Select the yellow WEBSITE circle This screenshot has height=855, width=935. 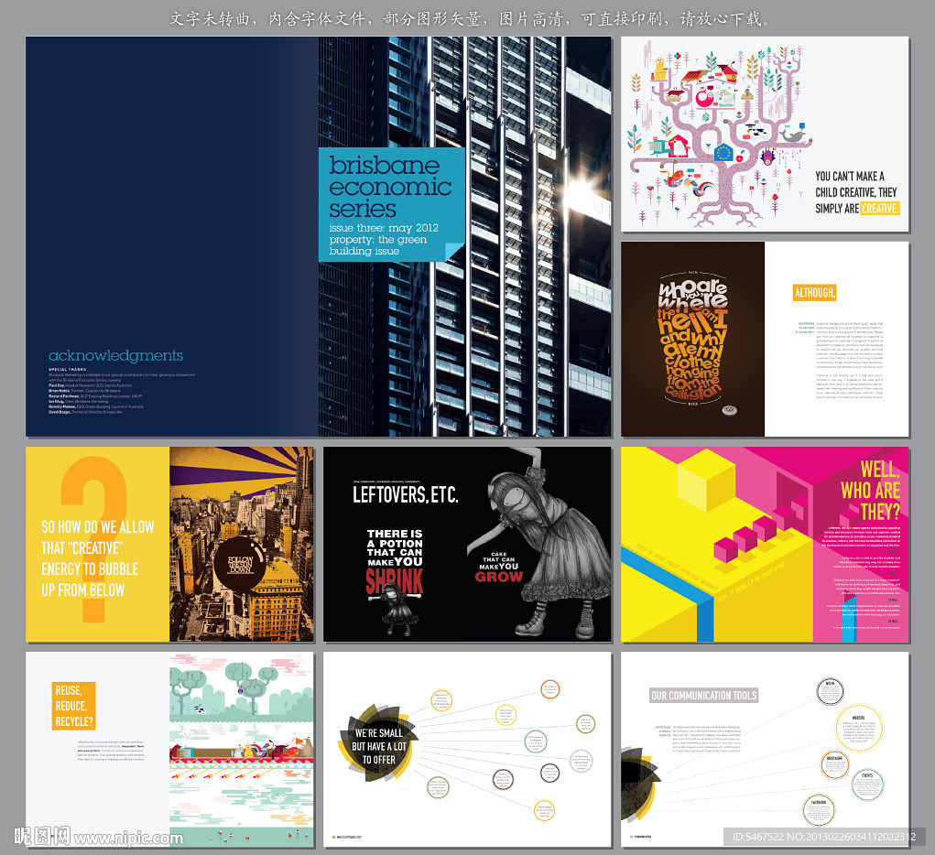point(859,728)
